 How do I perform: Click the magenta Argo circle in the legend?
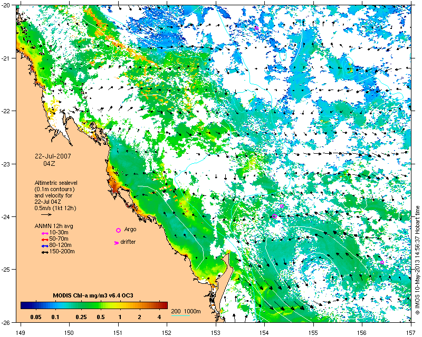(118, 230)
